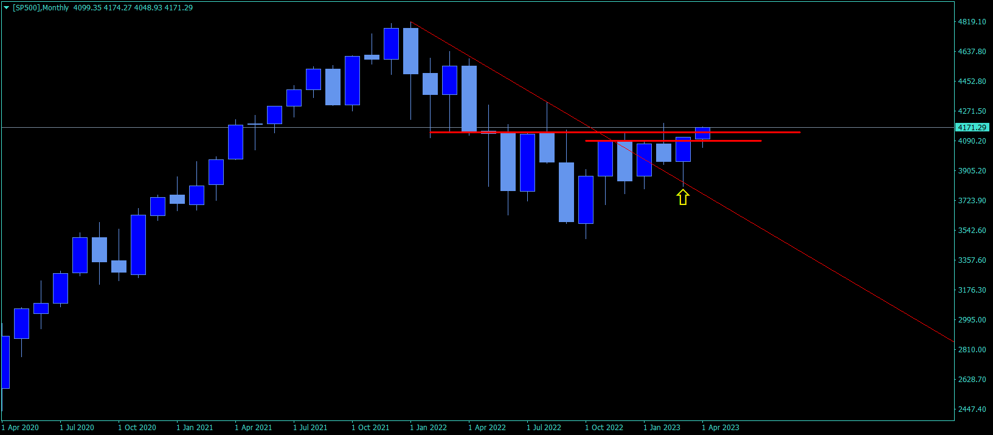Click the 2628.70 price axis label
Screen dimensions: 993x435
tap(972, 380)
